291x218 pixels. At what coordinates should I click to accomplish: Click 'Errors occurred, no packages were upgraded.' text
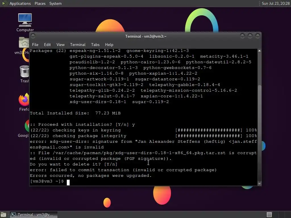(91, 175)
